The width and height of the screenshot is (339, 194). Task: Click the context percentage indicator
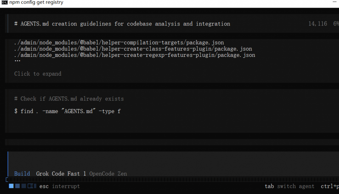(x=336, y=24)
